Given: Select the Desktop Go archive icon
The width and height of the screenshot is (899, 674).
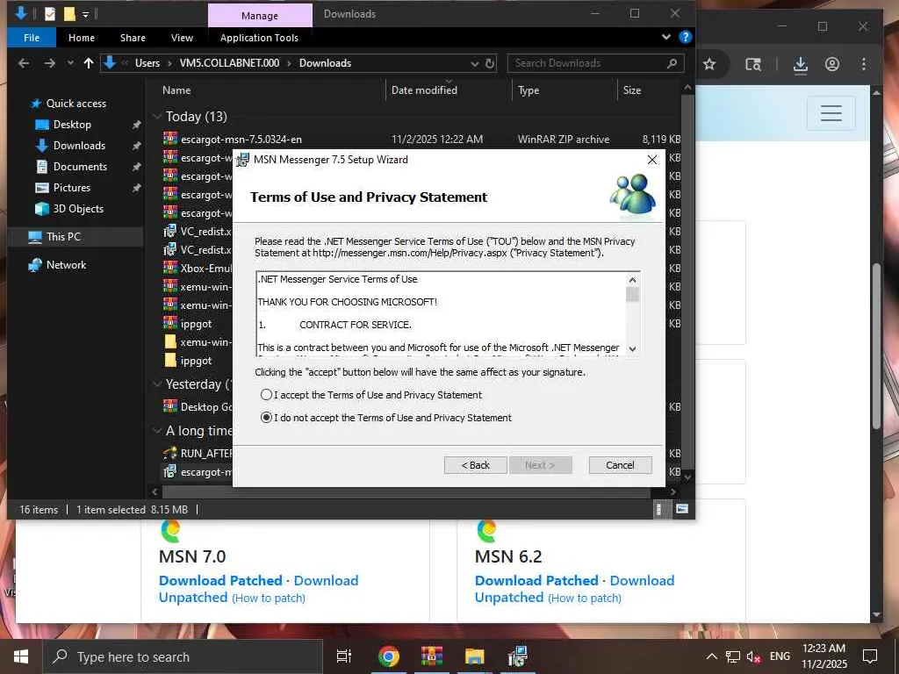Looking at the screenshot, I should pos(169,406).
